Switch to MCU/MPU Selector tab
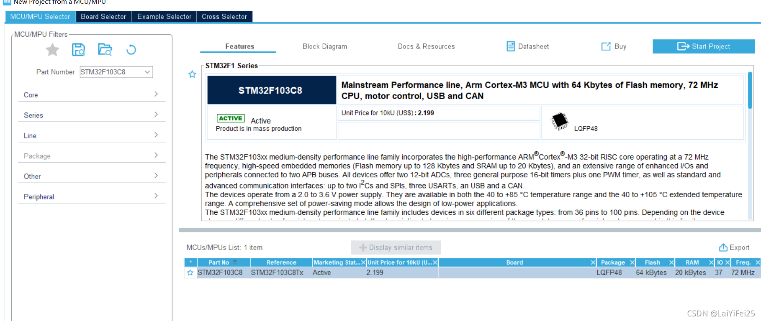 pos(40,17)
